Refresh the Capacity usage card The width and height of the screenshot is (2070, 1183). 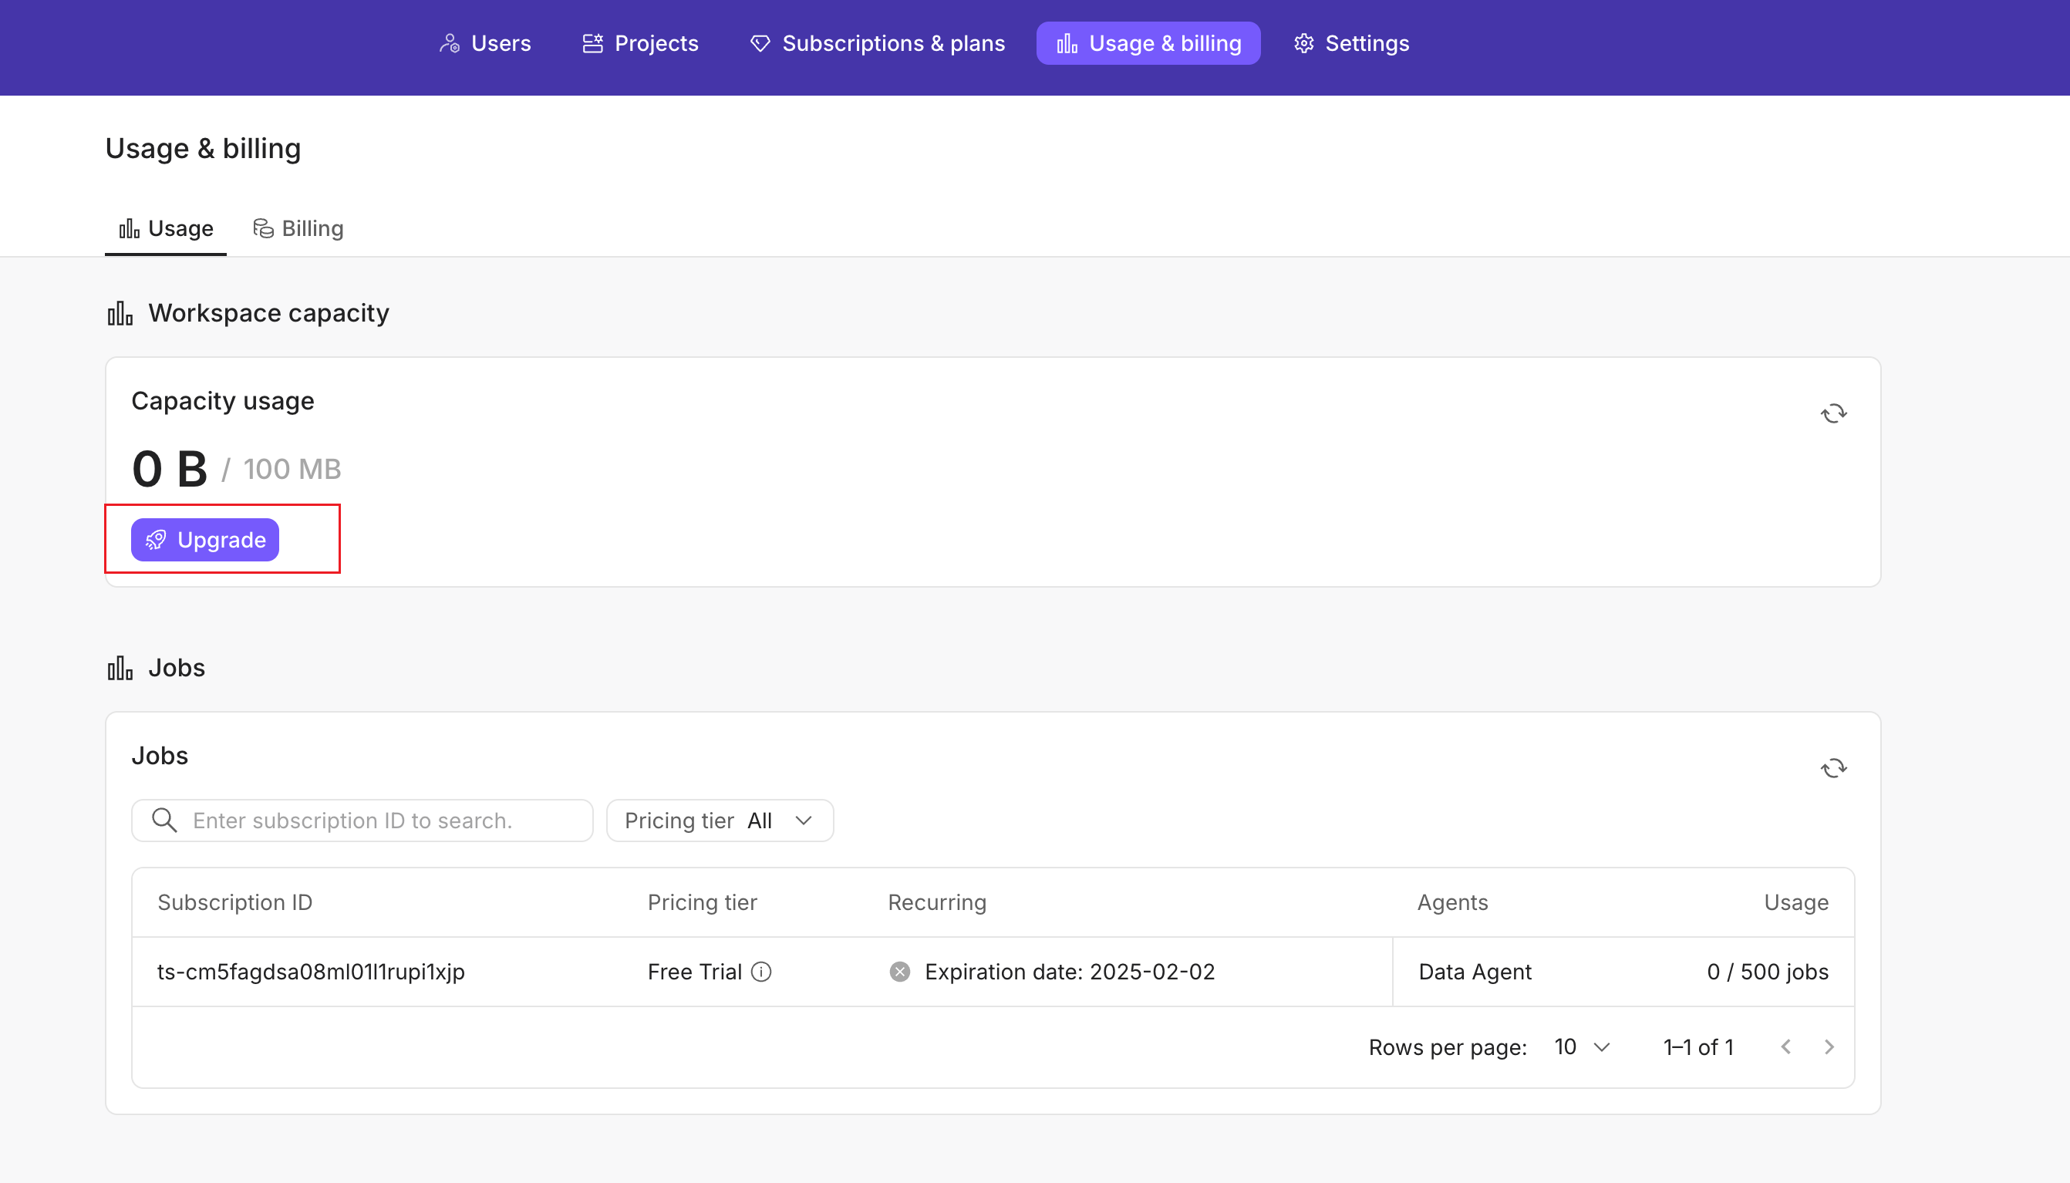[x=1832, y=413]
